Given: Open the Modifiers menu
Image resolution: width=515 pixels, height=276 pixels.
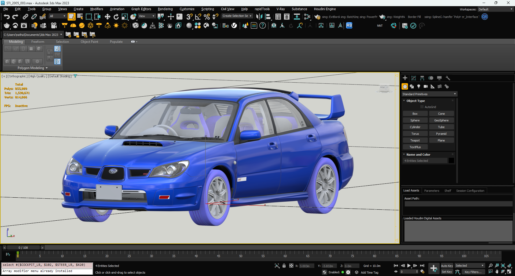Looking at the screenshot, I should point(97,9).
